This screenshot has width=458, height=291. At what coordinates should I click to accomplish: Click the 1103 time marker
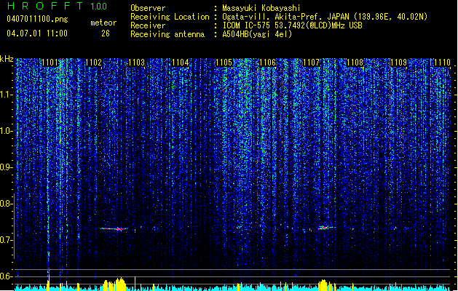tap(137, 63)
